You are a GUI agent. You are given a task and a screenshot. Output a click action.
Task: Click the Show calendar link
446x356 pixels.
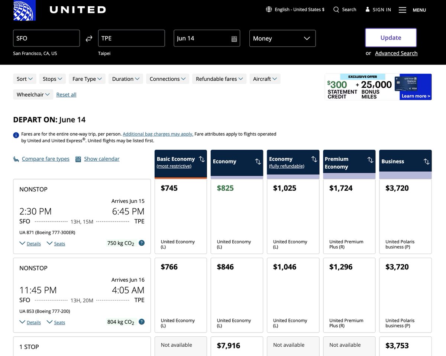102,159
